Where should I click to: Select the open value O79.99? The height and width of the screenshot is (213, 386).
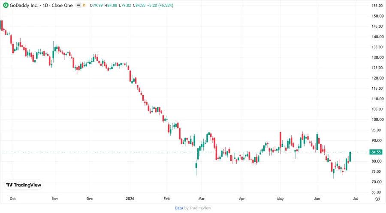coord(96,5)
